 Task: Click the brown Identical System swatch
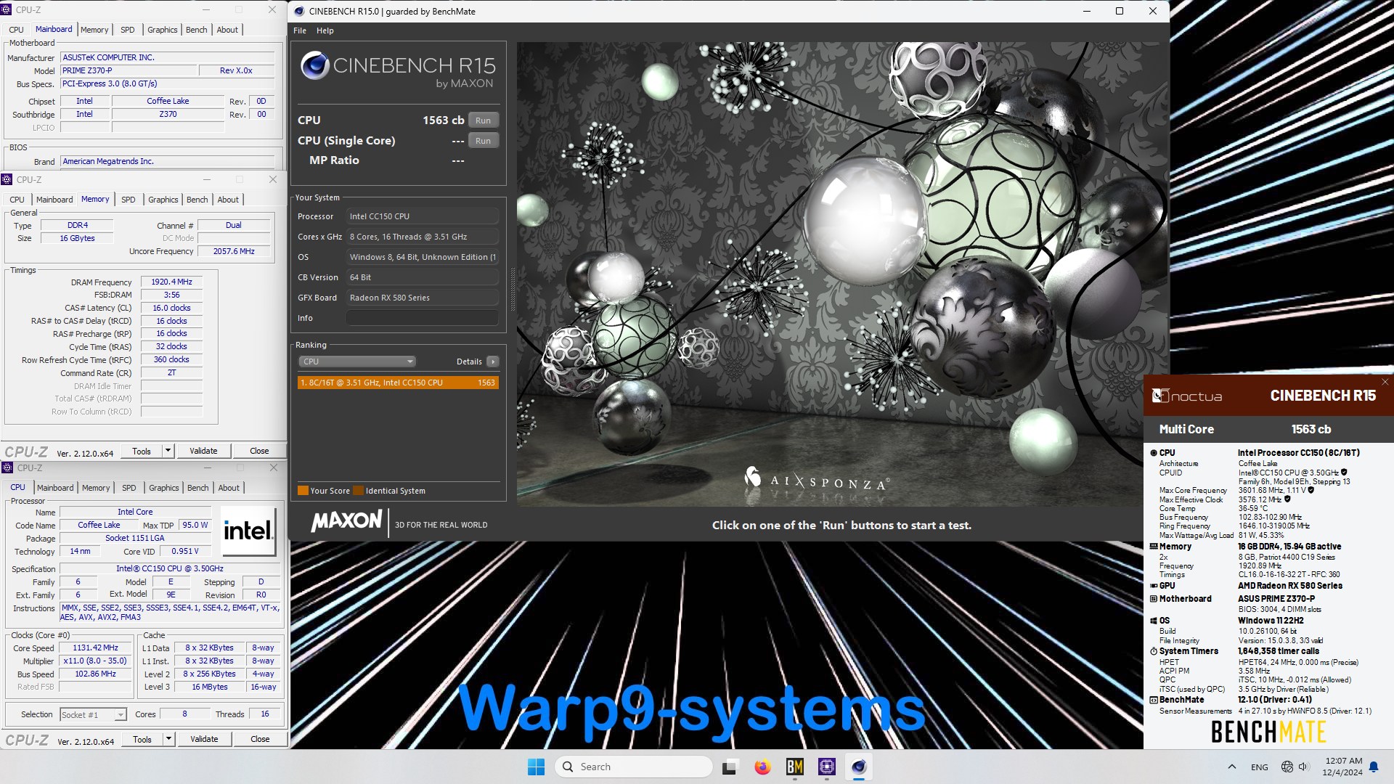pyautogui.click(x=358, y=491)
